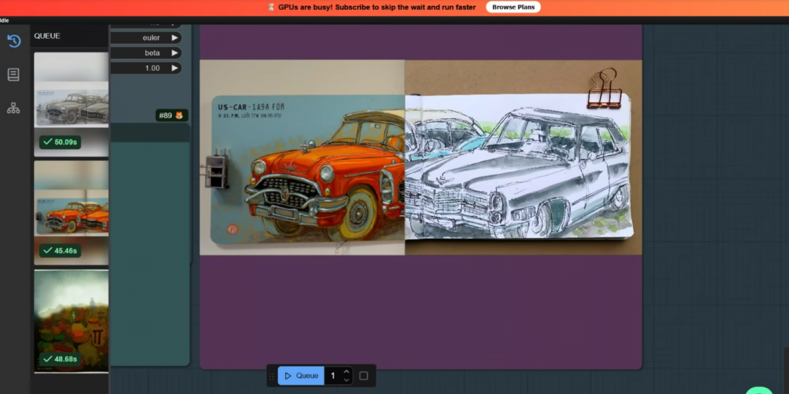This screenshot has width=789, height=394.
Task: Advance the euler sampler with right arrow
Action: pos(174,38)
